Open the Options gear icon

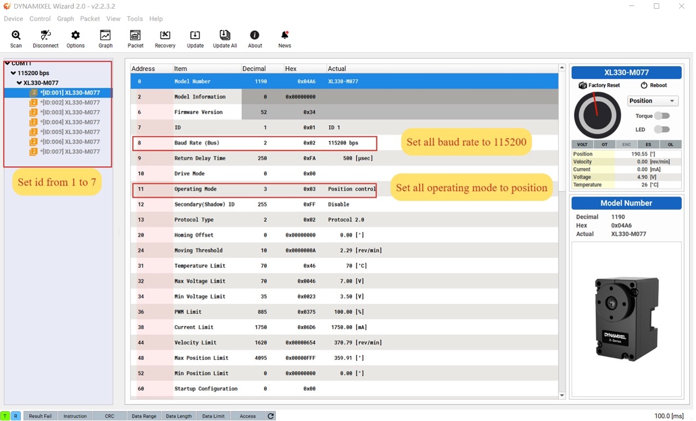pyautogui.click(x=75, y=35)
